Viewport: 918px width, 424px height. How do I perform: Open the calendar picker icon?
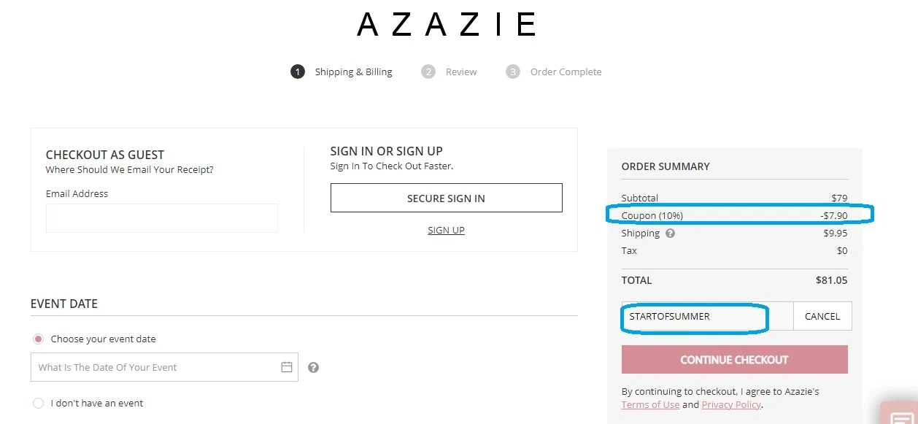(287, 367)
